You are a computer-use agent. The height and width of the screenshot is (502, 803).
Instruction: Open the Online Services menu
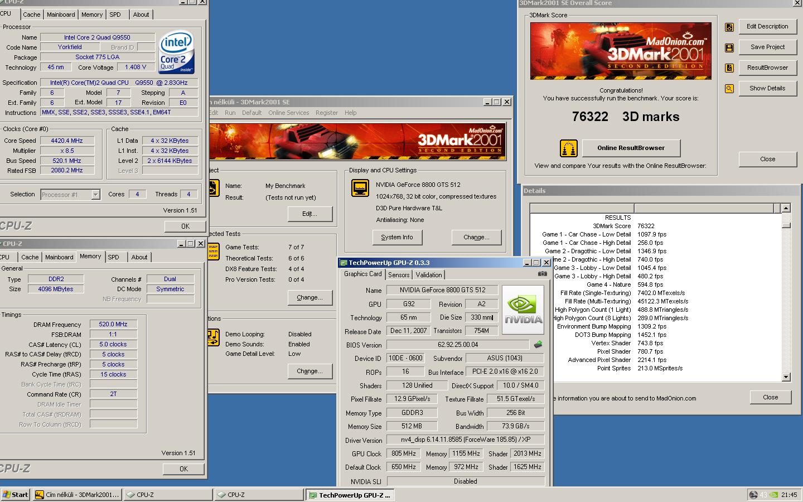(288, 113)
